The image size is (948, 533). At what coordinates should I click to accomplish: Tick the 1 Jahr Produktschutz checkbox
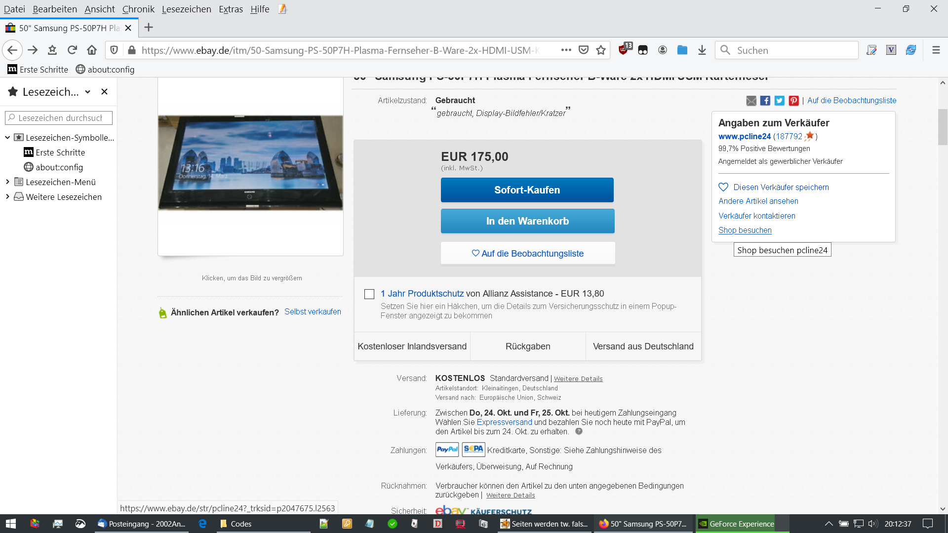369,294
